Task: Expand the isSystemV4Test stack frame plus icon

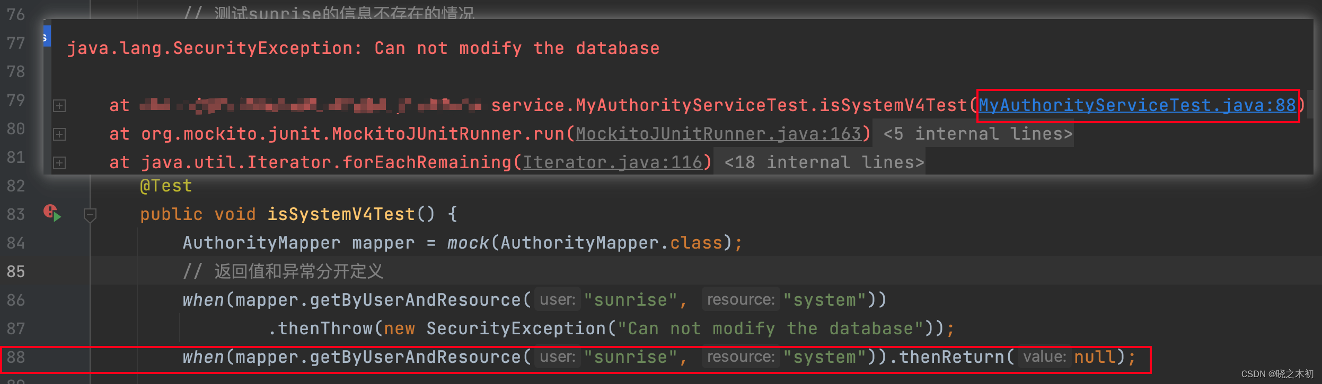Action: (59, 106)
